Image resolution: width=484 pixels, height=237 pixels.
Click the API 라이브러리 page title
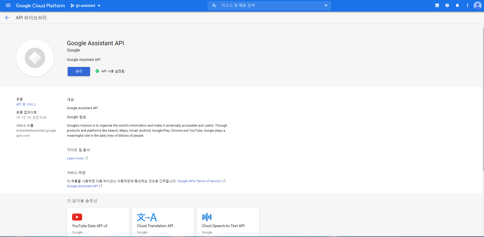pyautogui.click(x=31, y=18)
